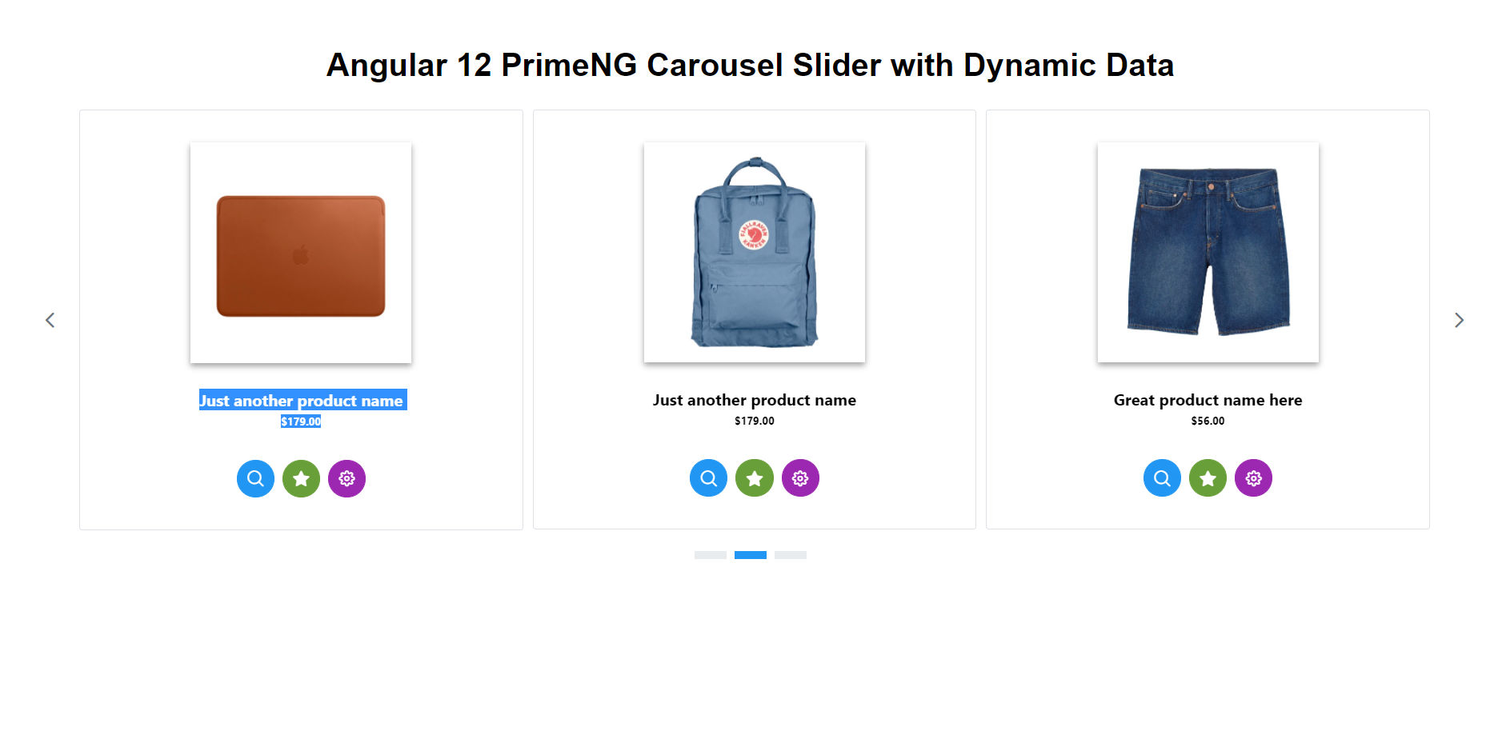Click the leather sleeve product image
The height and width of the screenshot is (755, 1510).
(x=300, y=252)
